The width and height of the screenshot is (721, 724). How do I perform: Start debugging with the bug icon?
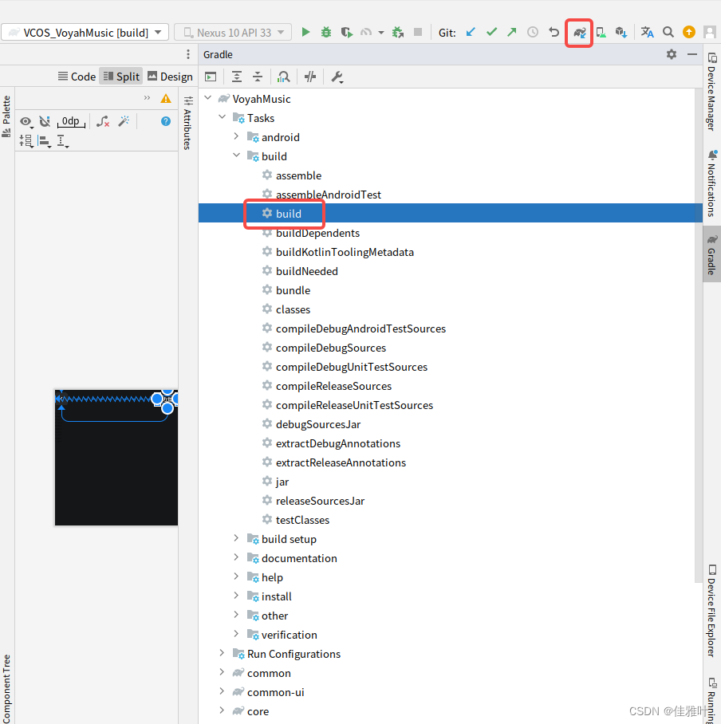pyautogui.click(x=325, y=32)
